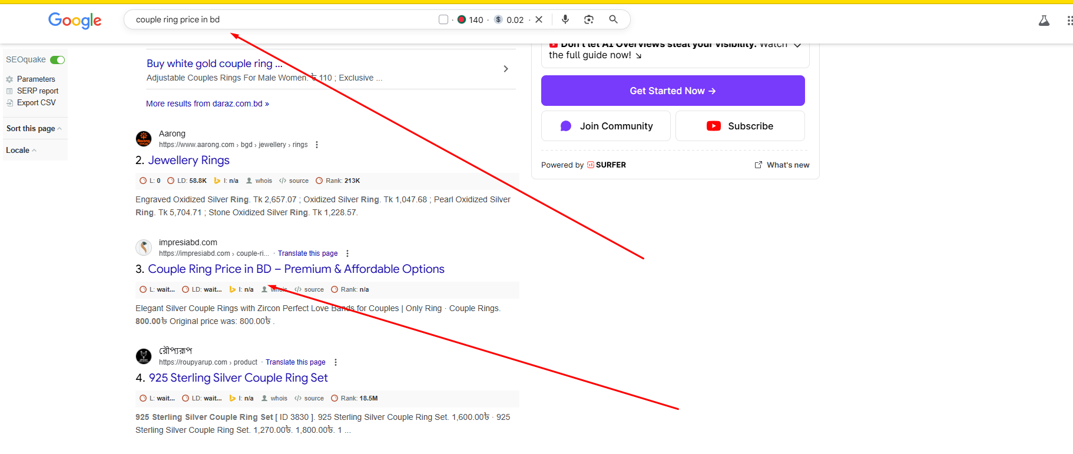Expand the white gold couple ring chevron
Screen dimensions: 1073x454
point(506,69)
